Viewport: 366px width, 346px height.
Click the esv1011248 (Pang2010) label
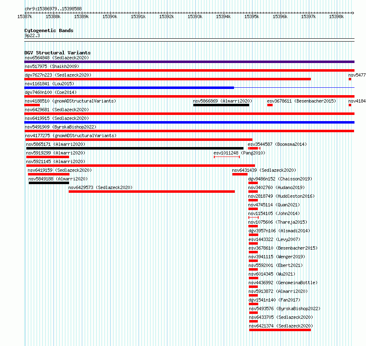click(239, 153)
